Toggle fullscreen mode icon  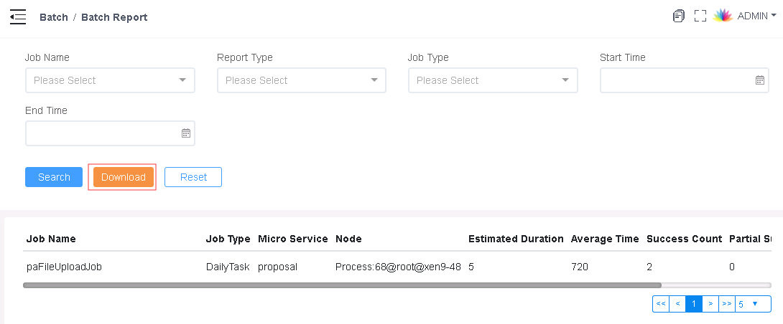click(x=700, y=16)
